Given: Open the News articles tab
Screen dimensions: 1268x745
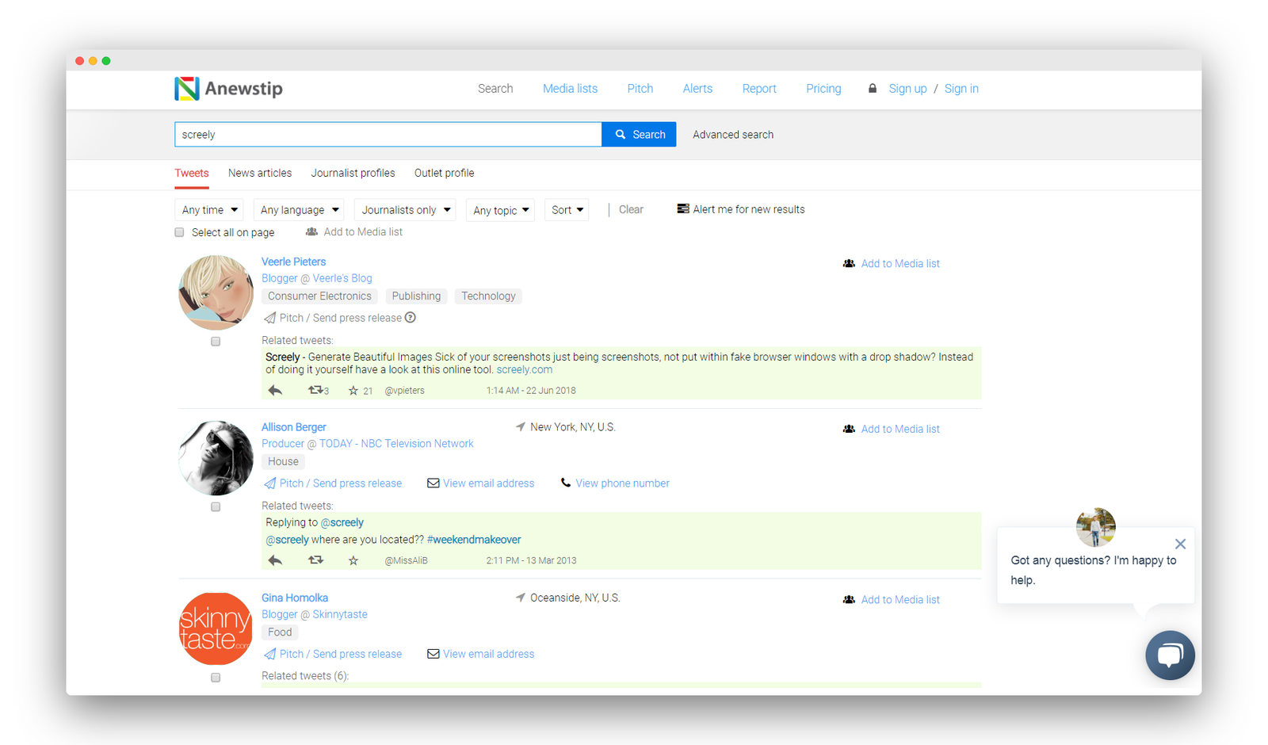Looking at the screenshot, I should point(260,173).
